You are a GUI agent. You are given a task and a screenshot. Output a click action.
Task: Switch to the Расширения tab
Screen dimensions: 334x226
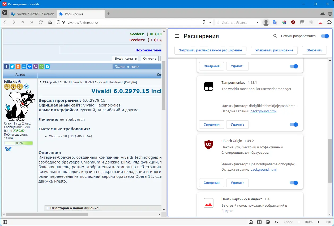pyautogui.click(x=80, y=14)
